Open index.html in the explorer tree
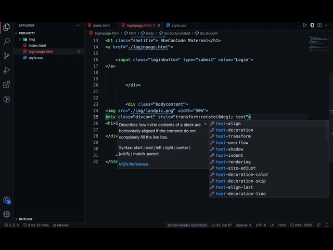Image resolution: width=333 pixels, height=250 pixels. pos(49,45)
